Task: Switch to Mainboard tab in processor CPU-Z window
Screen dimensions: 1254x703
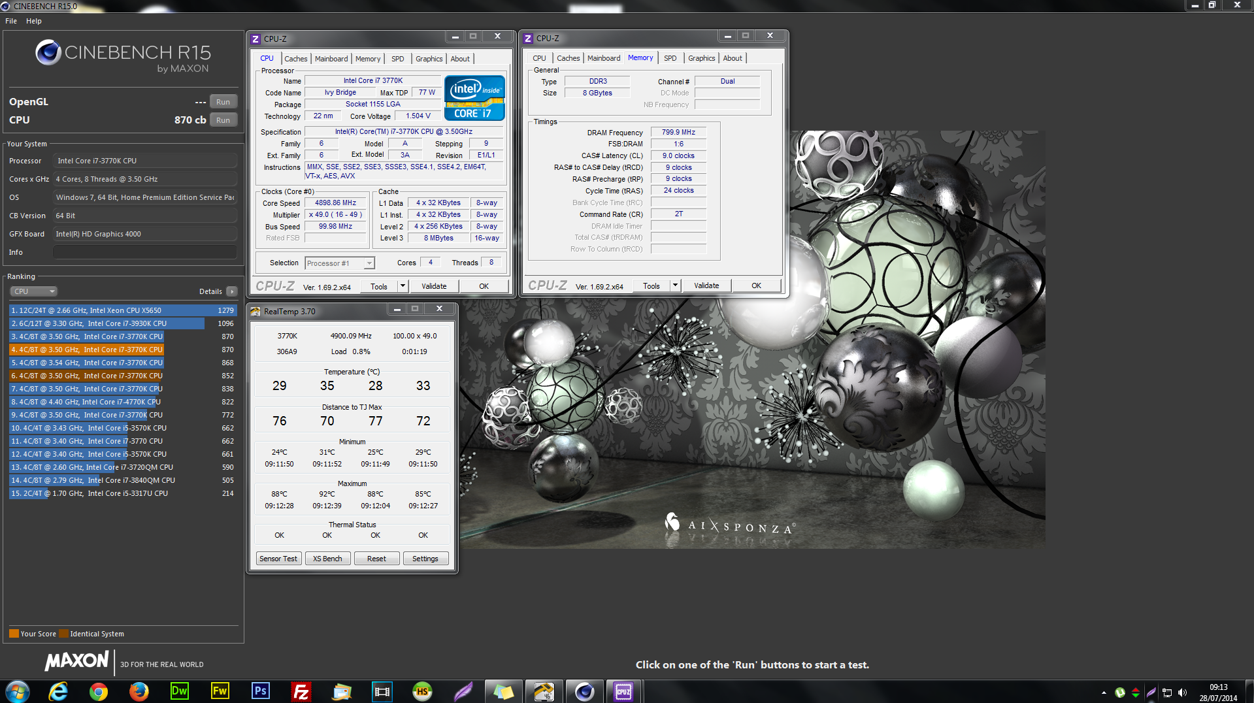Action: tap(331, 59)
